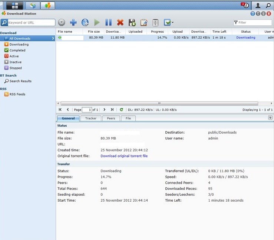Screen dimensions: 274x240
Task: Switch to the Peers tab
Action: (111, 118)
